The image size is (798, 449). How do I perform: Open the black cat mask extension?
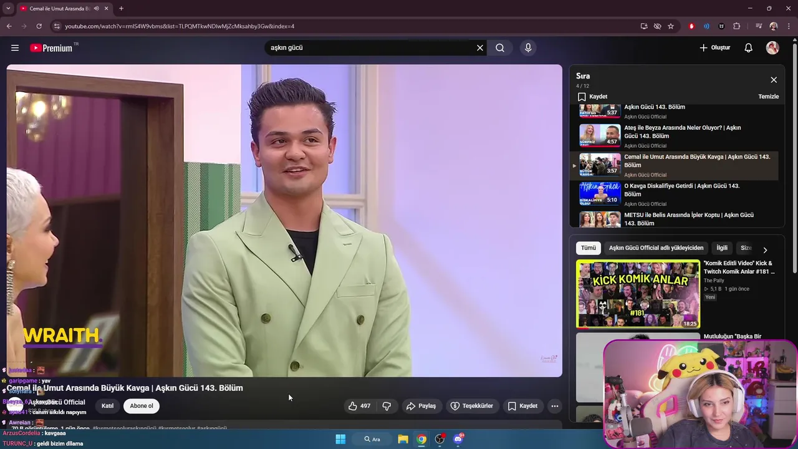[x=721, y=26]
